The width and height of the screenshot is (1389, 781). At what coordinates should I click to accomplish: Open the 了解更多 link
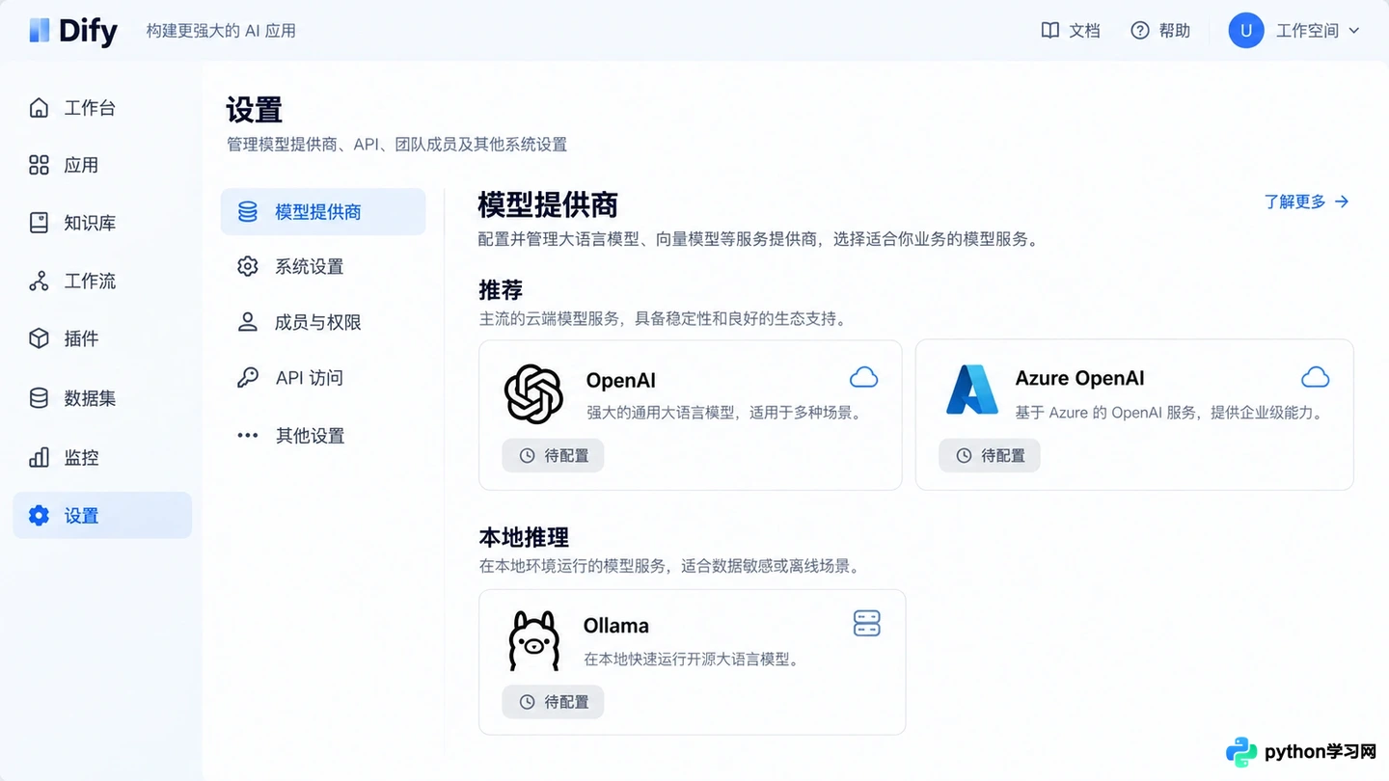[1307, 202]
